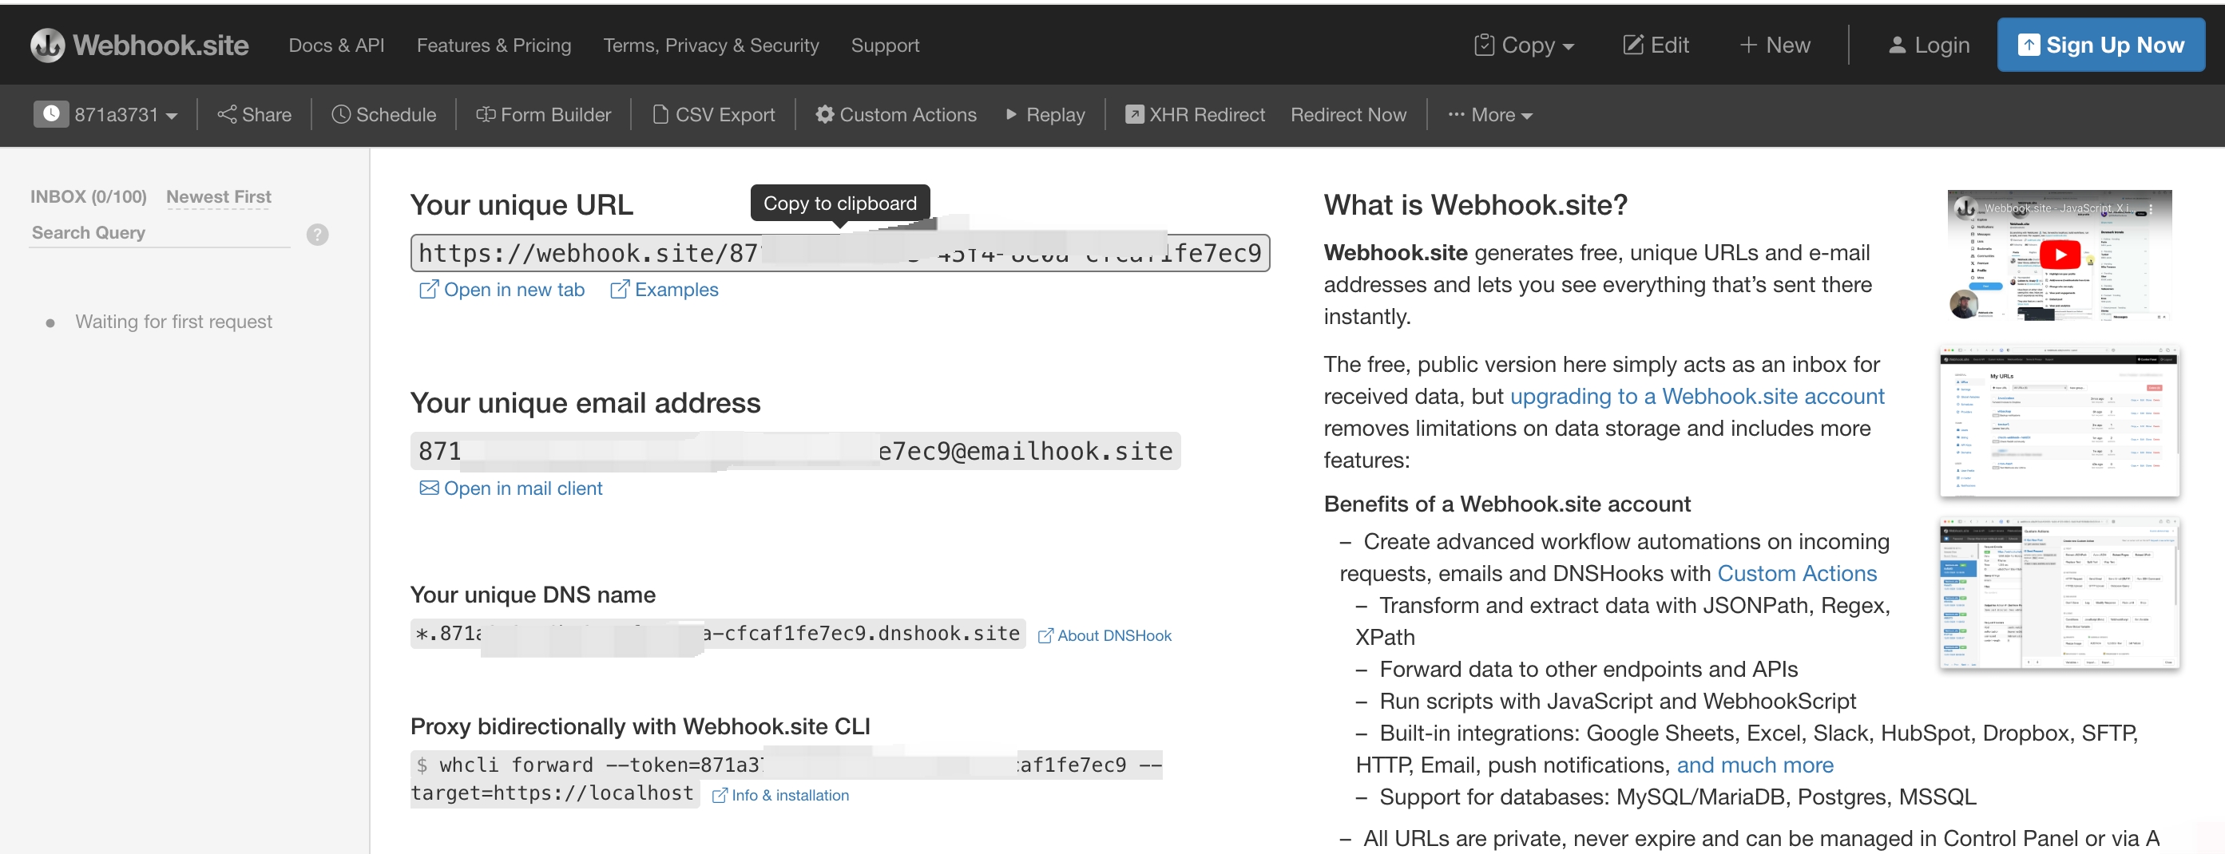This screenshot has height=854, width=2225.
Task: Click the XHR Redirect arrow icon
Action: point(1134,114)
